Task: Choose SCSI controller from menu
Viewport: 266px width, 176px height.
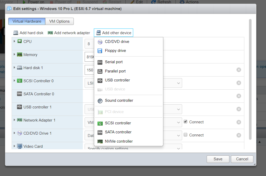Action: 128,123
